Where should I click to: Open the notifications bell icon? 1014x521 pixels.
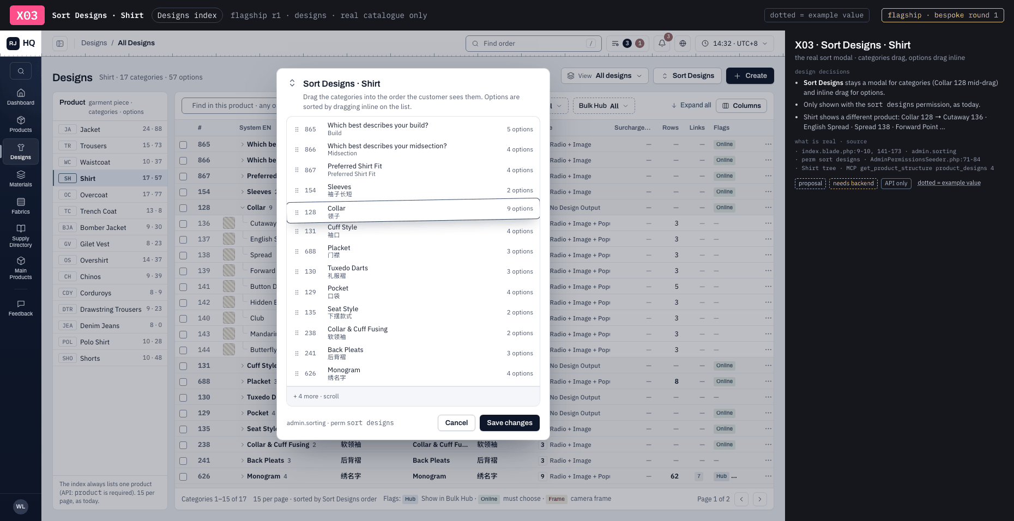662,43
